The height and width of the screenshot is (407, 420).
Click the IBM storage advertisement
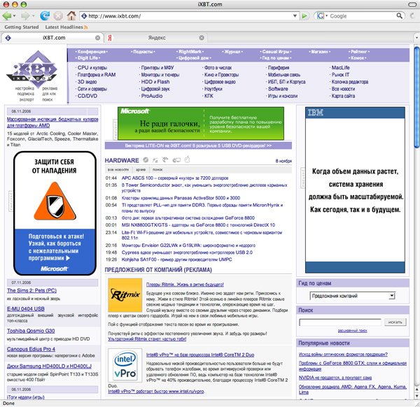tap(355, 190)
